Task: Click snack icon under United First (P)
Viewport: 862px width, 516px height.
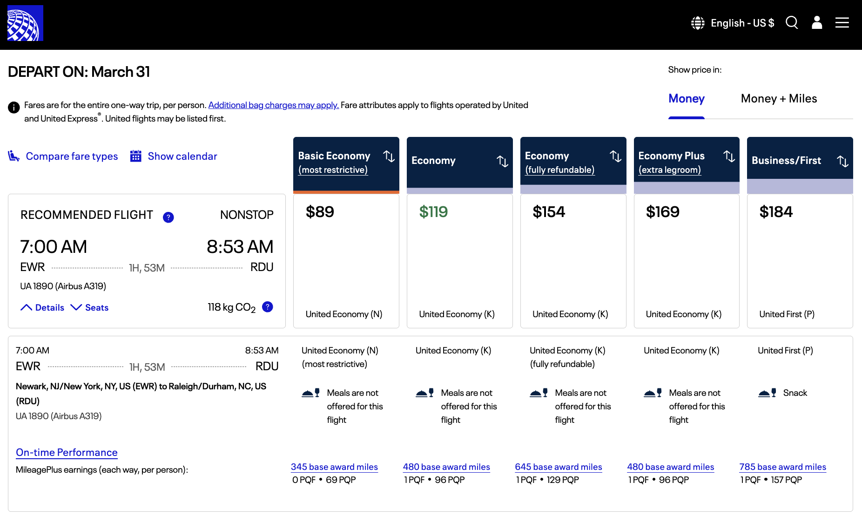Action: coord(767,393)
